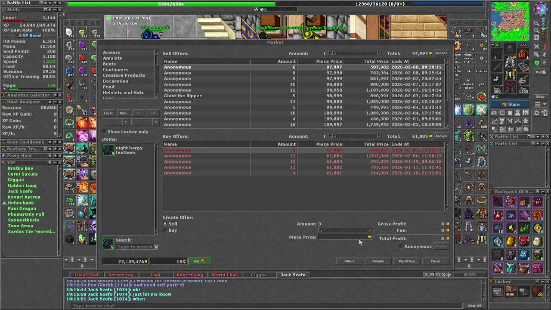This screenshot has height=310, width=551.
Task: Click the XP Boost label
Action: click(29, 35)
